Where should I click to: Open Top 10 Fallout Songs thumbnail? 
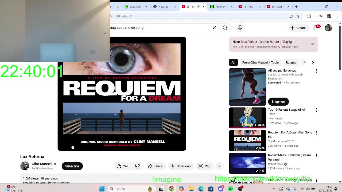click(x=247, y=118)
